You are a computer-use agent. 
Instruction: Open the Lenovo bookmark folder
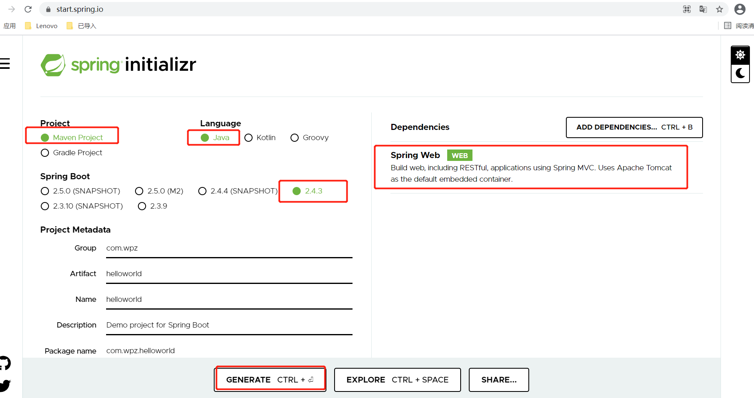[41, 26]
